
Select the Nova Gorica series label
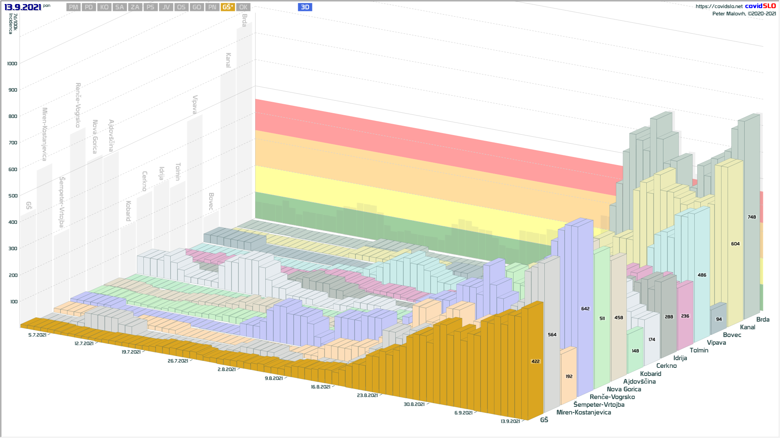coord(624,389)
